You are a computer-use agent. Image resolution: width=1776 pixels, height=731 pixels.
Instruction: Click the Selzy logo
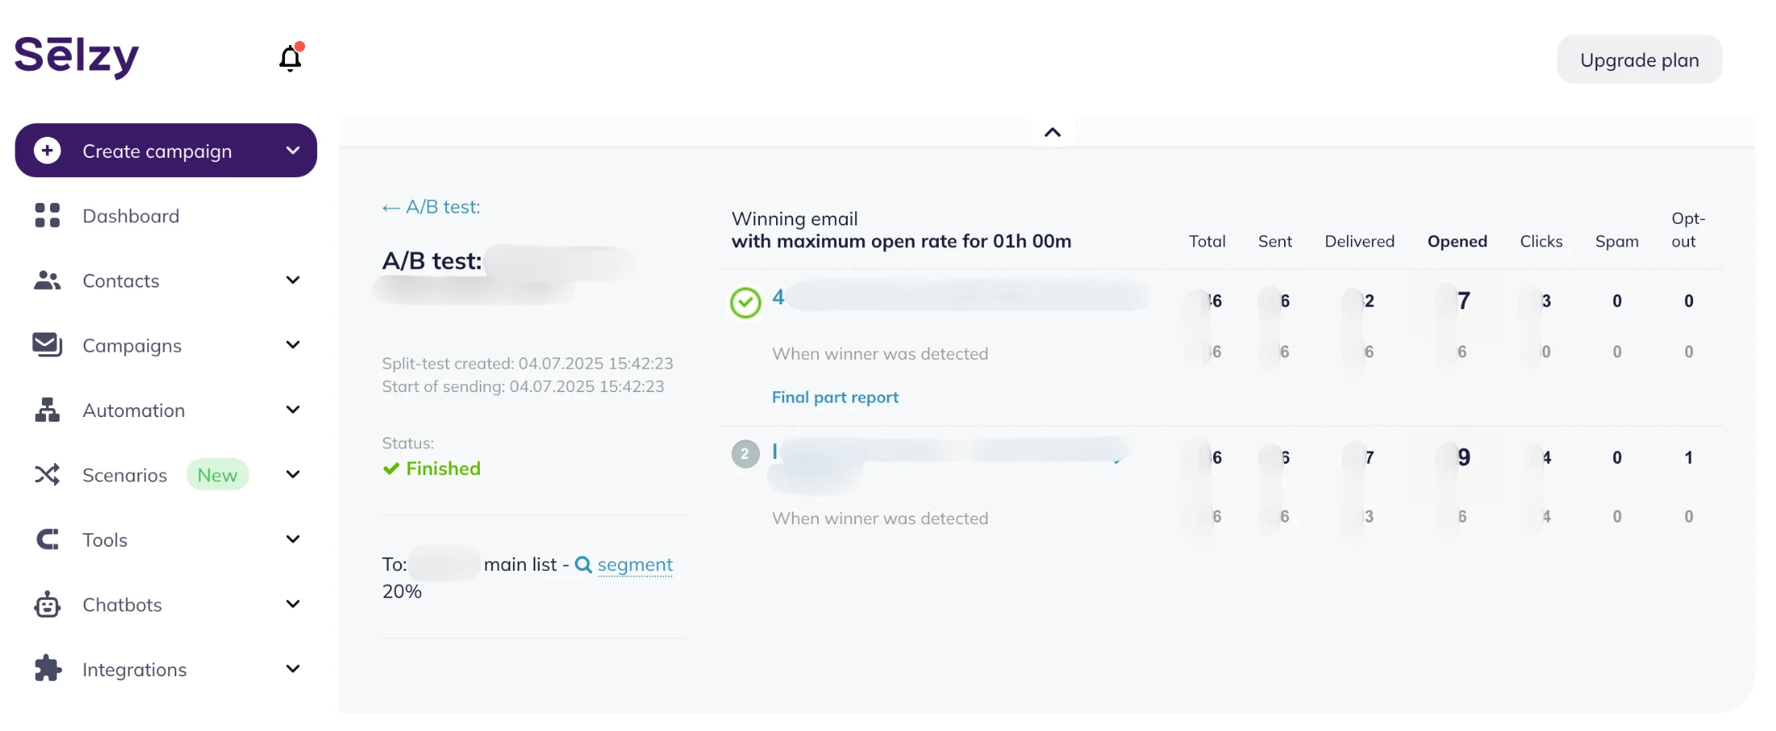76,56
